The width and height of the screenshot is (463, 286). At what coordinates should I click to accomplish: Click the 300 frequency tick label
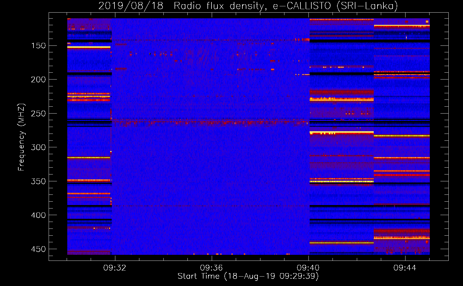tap(38, 147)
